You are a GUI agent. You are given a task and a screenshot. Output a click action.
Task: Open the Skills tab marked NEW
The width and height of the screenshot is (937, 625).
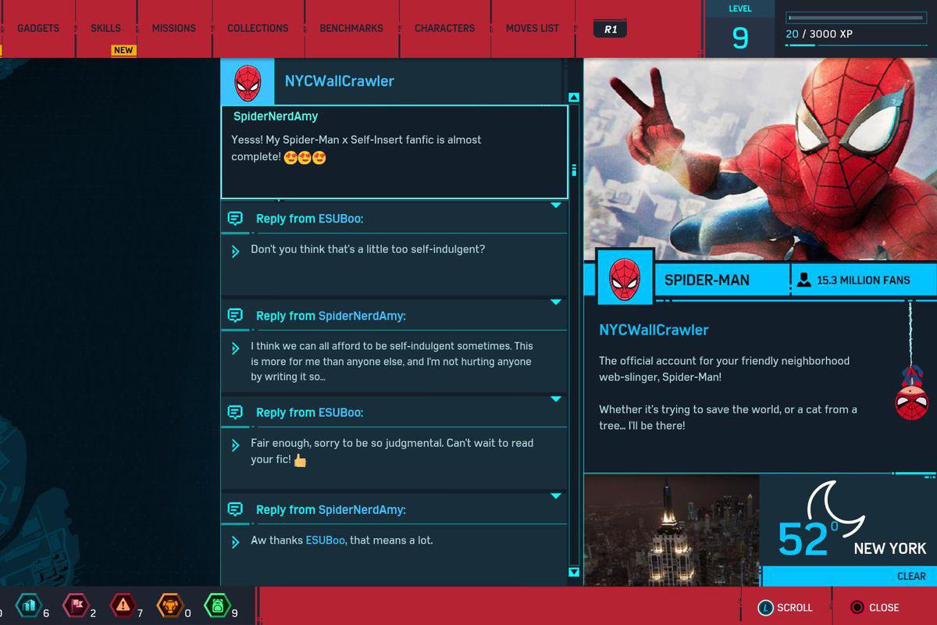105,28
